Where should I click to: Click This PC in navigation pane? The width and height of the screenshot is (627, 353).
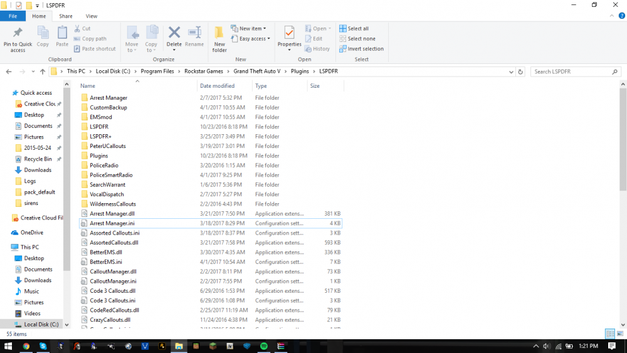click(29, 247)
